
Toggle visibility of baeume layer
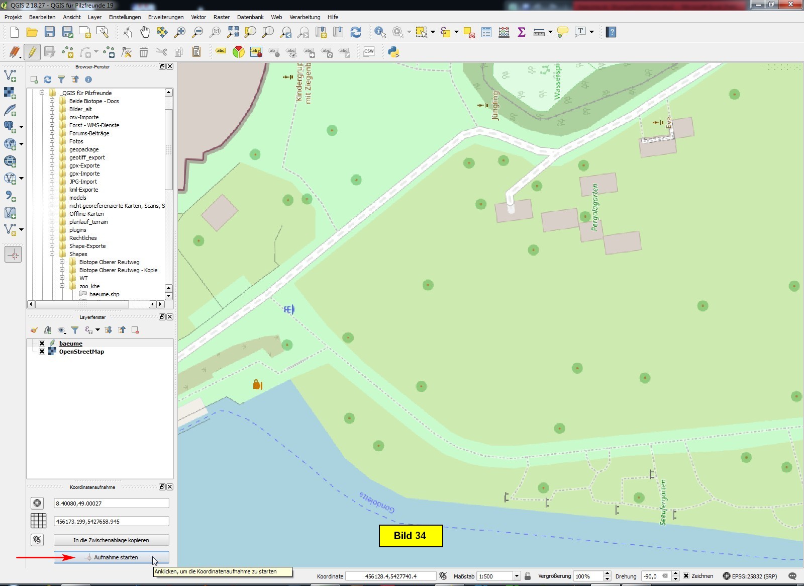(x=42, y=344)
